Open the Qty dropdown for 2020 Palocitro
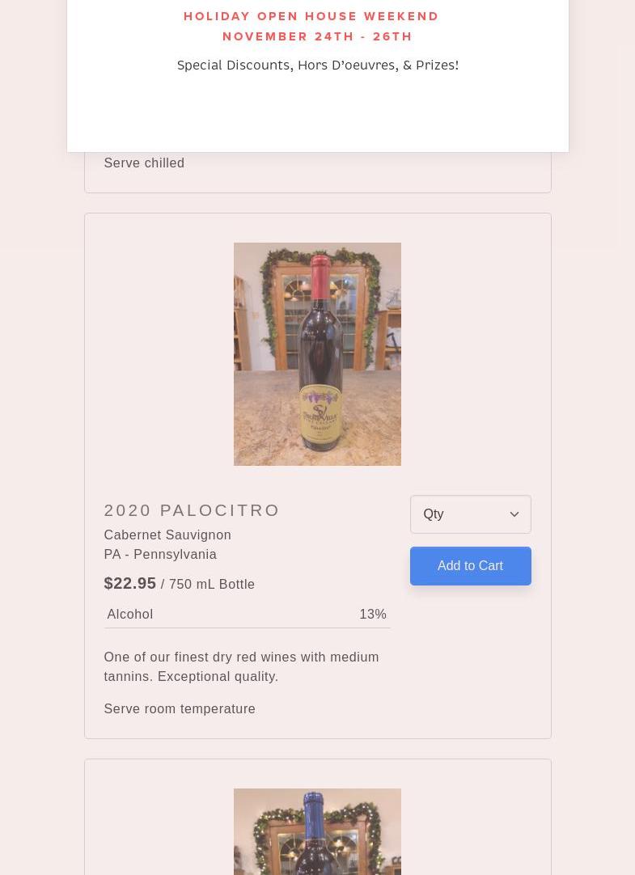The height and width of the screenshot is (875, 635). [x=461, y=514]
